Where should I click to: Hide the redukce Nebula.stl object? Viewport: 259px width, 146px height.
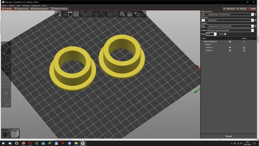230,41
